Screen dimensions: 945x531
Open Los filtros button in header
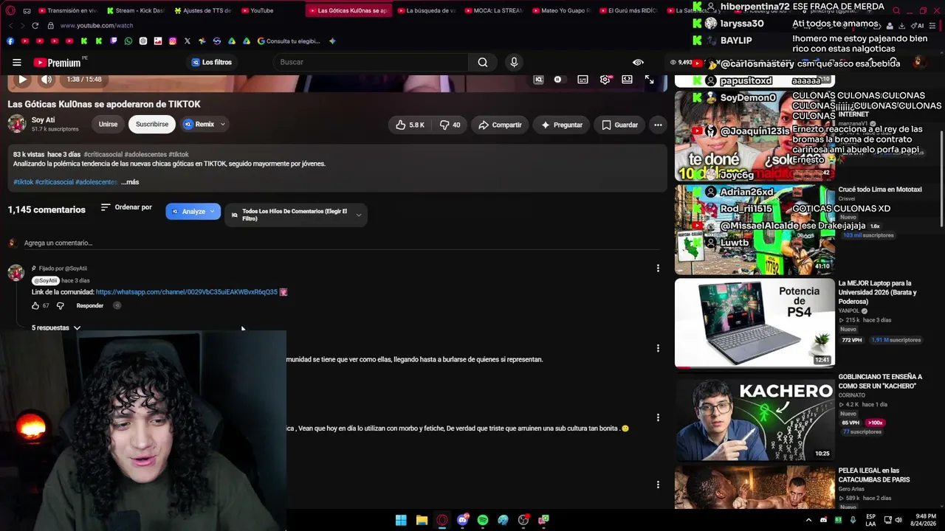point(212,63)
